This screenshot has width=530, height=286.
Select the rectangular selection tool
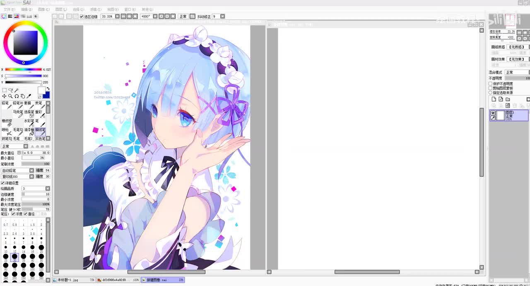point(4,90)
